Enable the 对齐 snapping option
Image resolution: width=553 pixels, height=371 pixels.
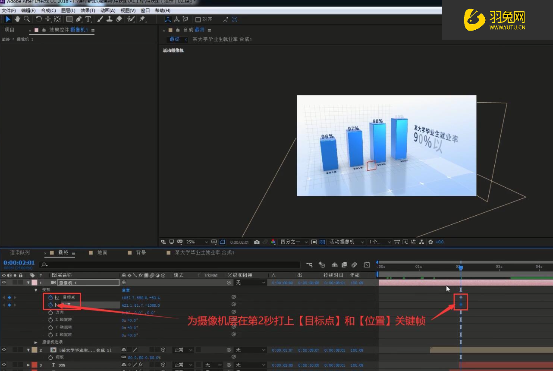click(x=198, y=19)
